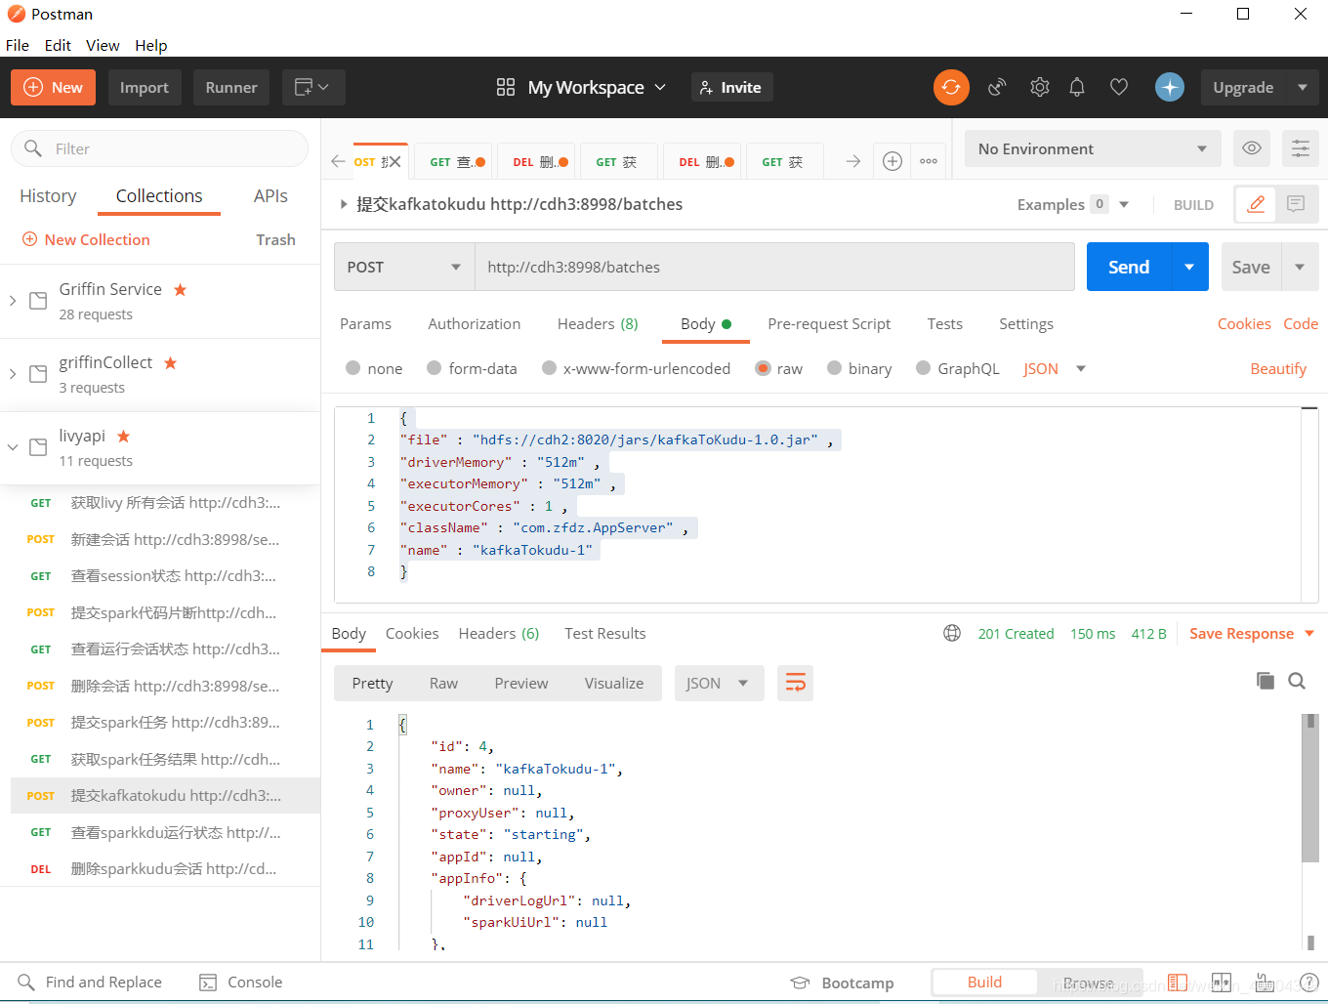Open the tab options ellipsis
The height and width of the screenshot is (1004, 1328).
point(929,161)
